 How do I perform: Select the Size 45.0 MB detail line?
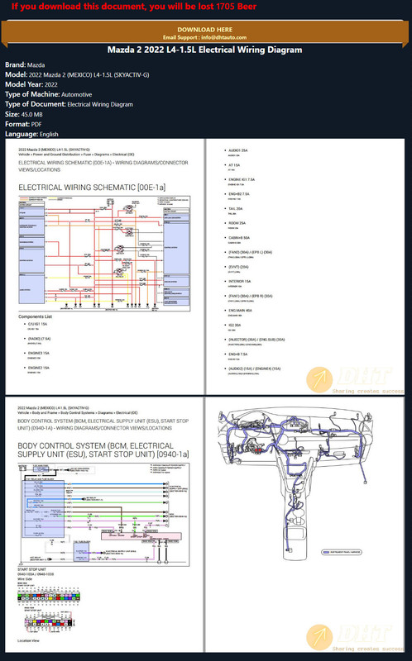point(24,114)
